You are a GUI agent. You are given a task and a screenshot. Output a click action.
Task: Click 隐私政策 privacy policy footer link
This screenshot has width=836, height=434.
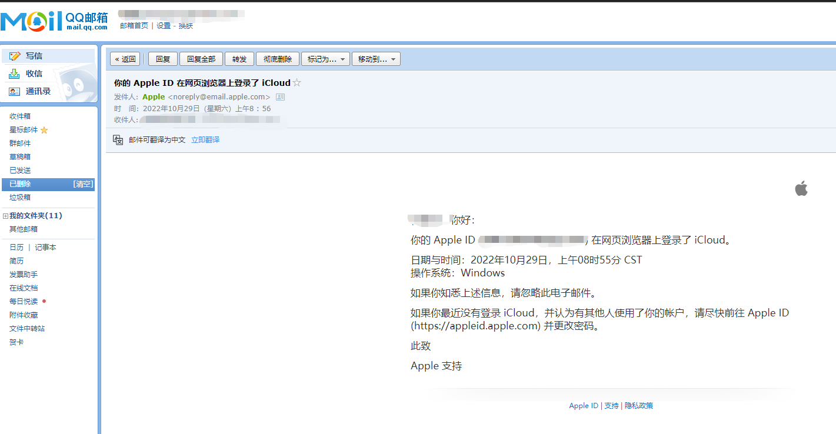click(639, 406)
